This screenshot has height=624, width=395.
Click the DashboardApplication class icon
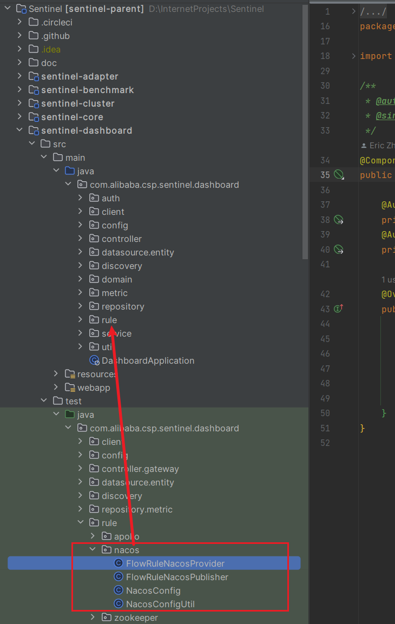click(x=95, y=360)
